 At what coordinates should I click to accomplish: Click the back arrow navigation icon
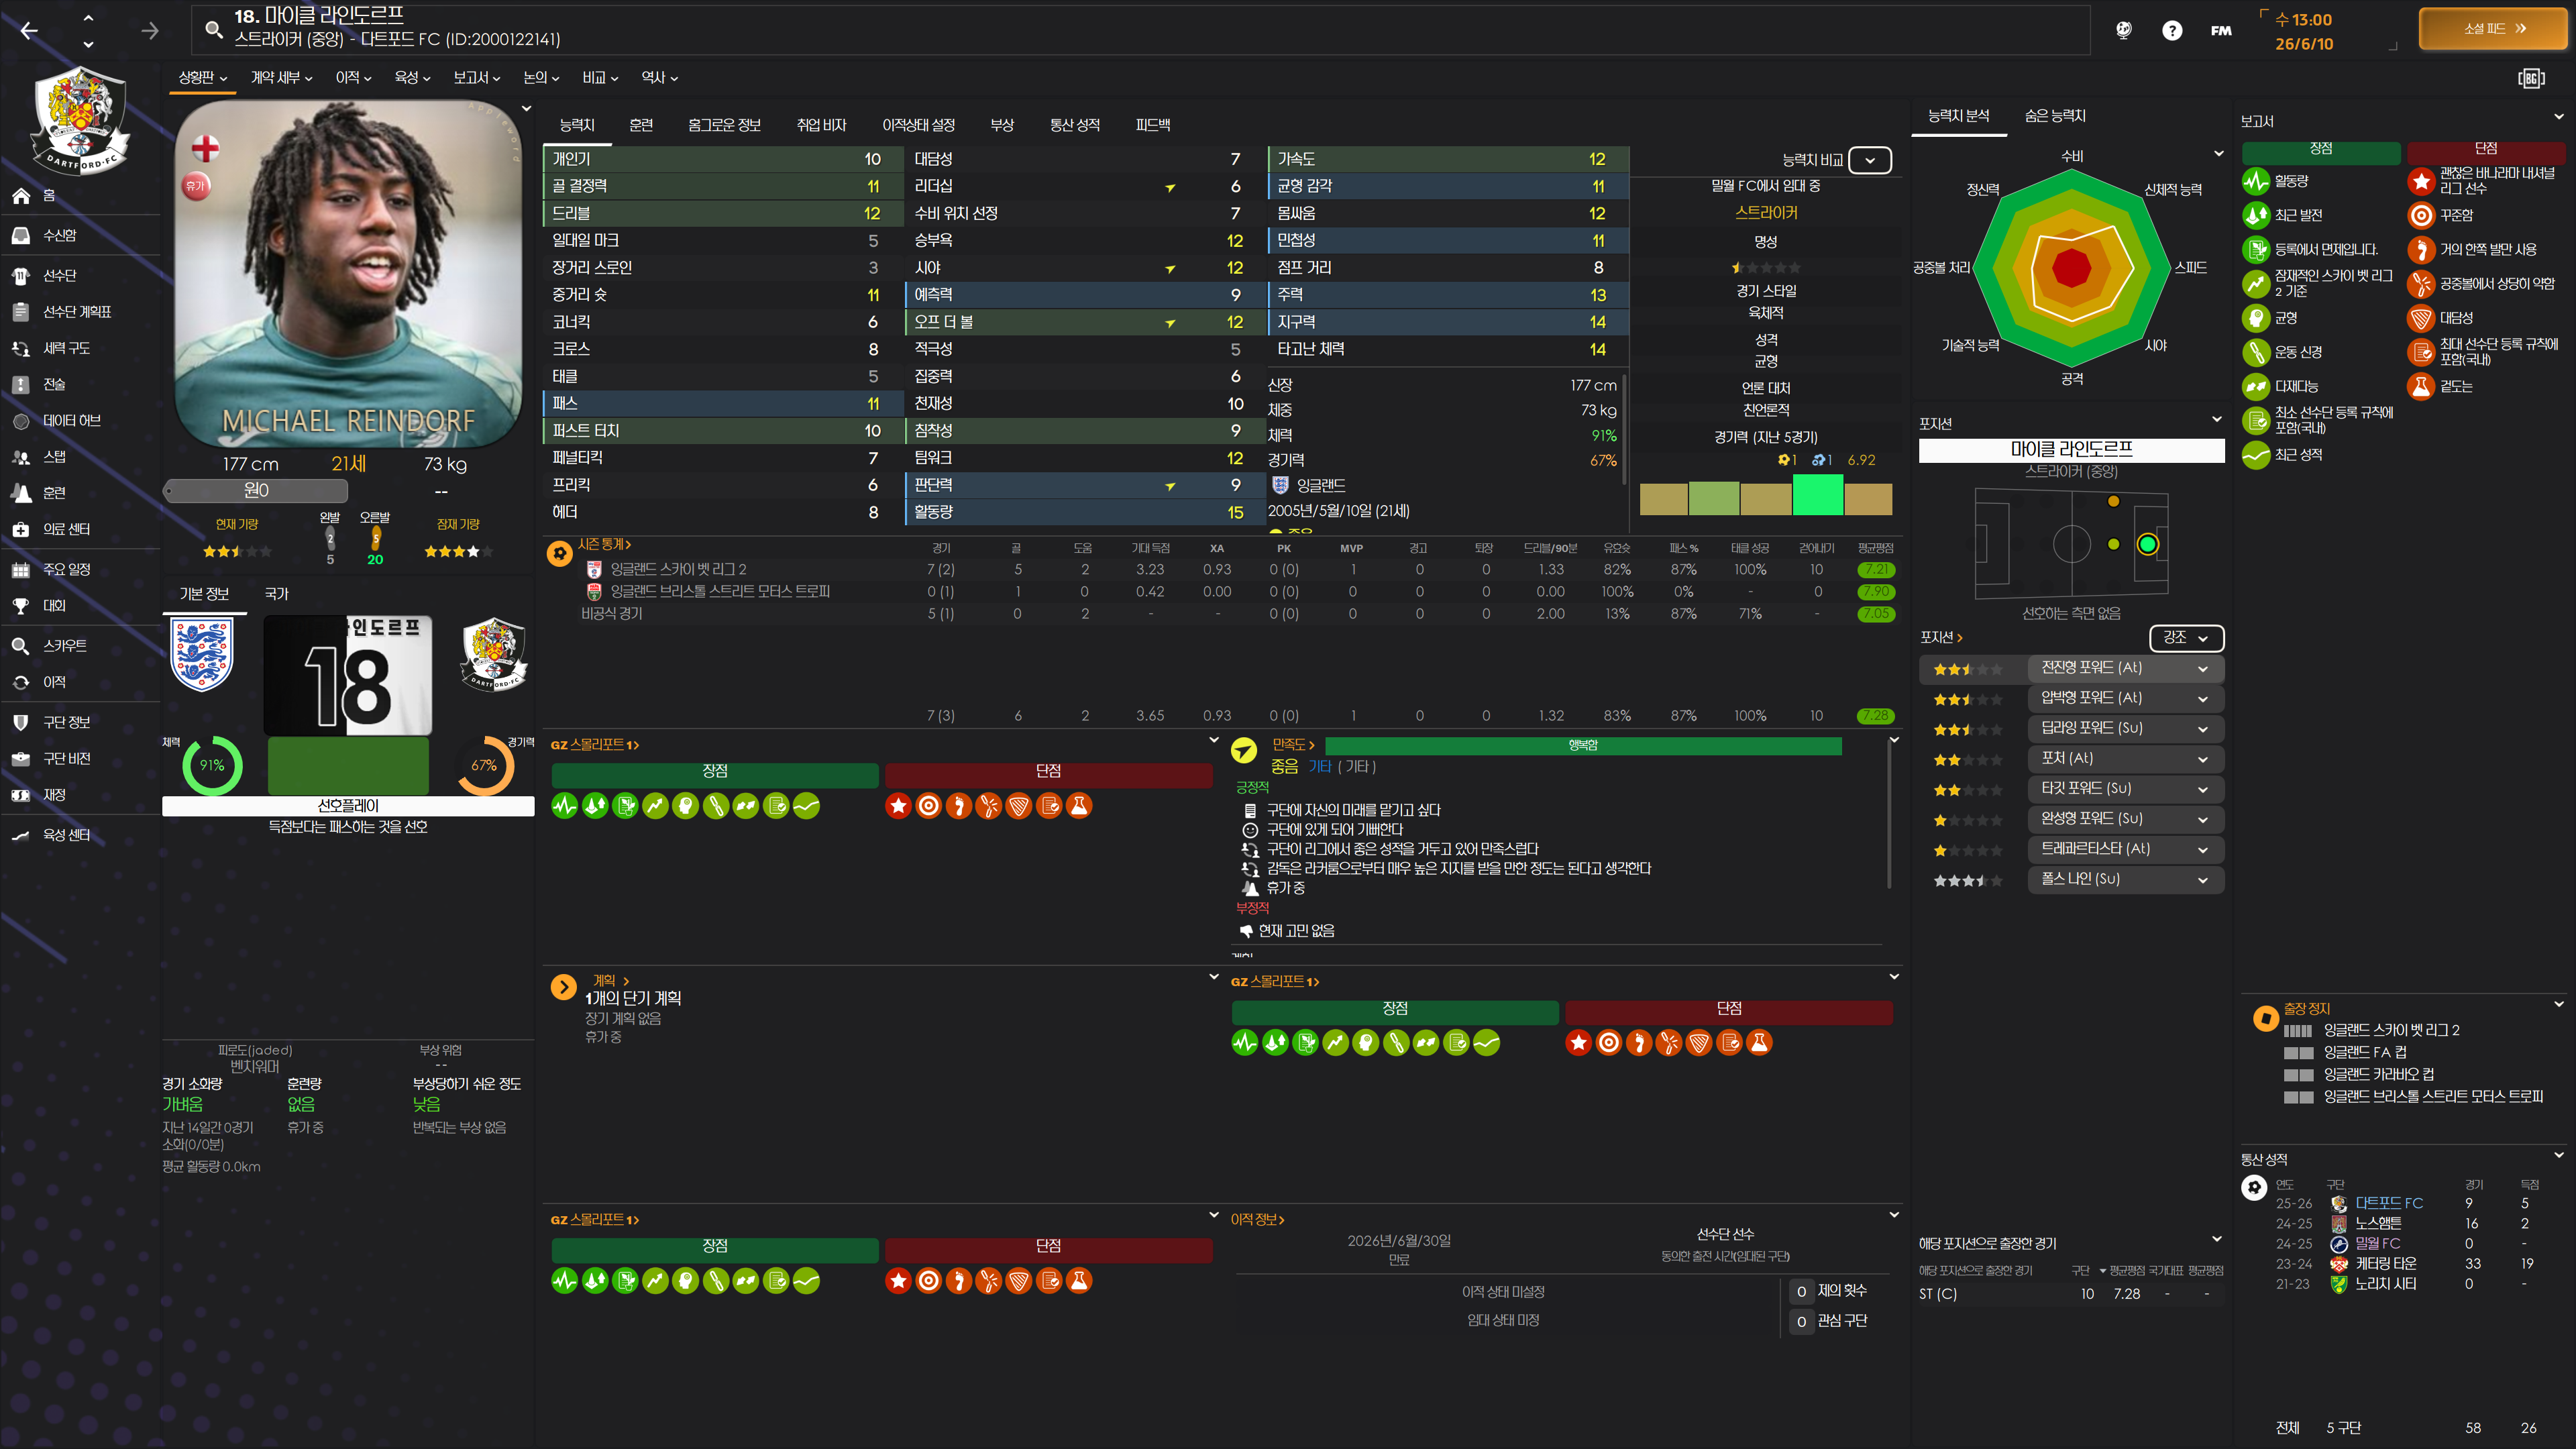point(29,31)
